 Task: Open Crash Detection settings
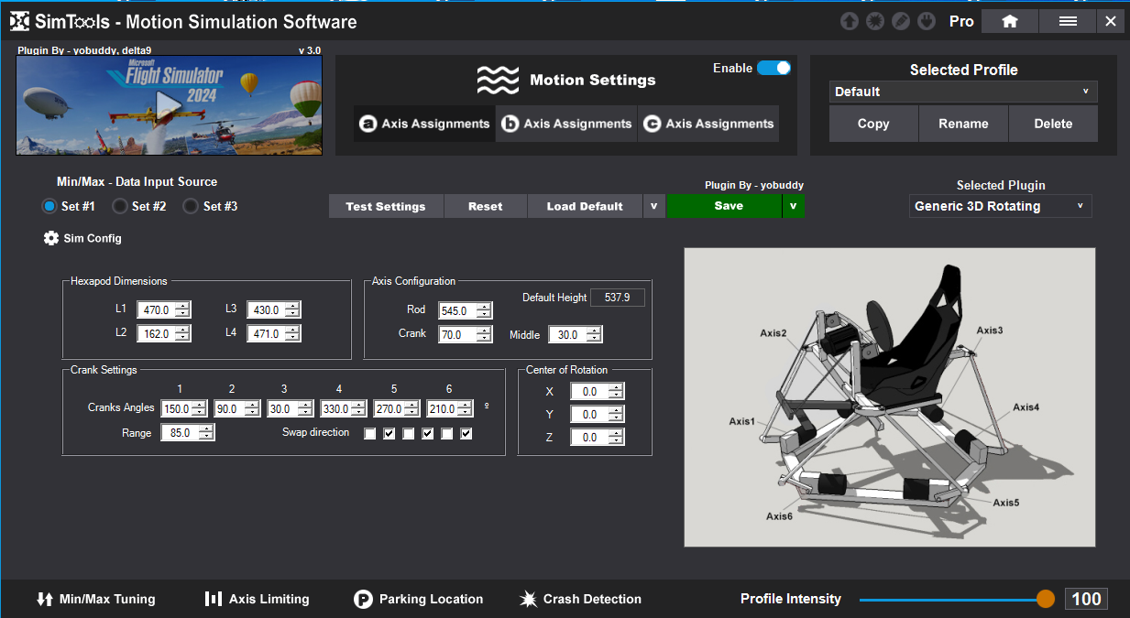[580, 599]
